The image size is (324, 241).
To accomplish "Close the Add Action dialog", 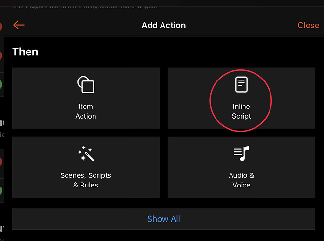I will 308,26.
